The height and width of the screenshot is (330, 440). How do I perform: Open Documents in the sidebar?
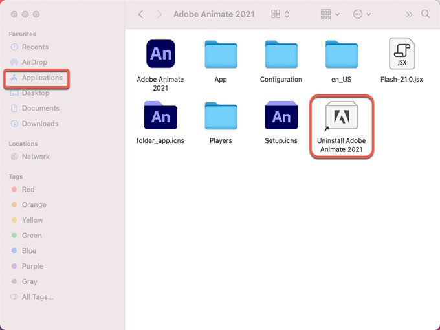pos(35,108)
